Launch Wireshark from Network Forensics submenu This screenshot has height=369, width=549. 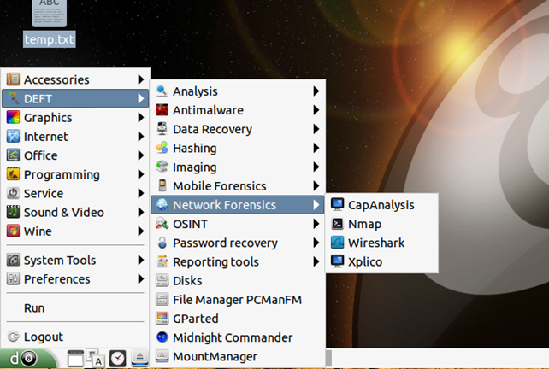point(375,243)
